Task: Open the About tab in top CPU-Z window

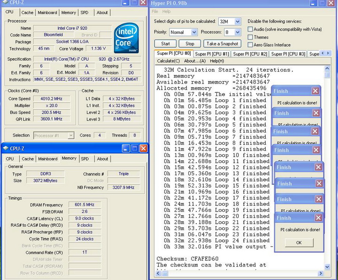Action: coord(102,13)
